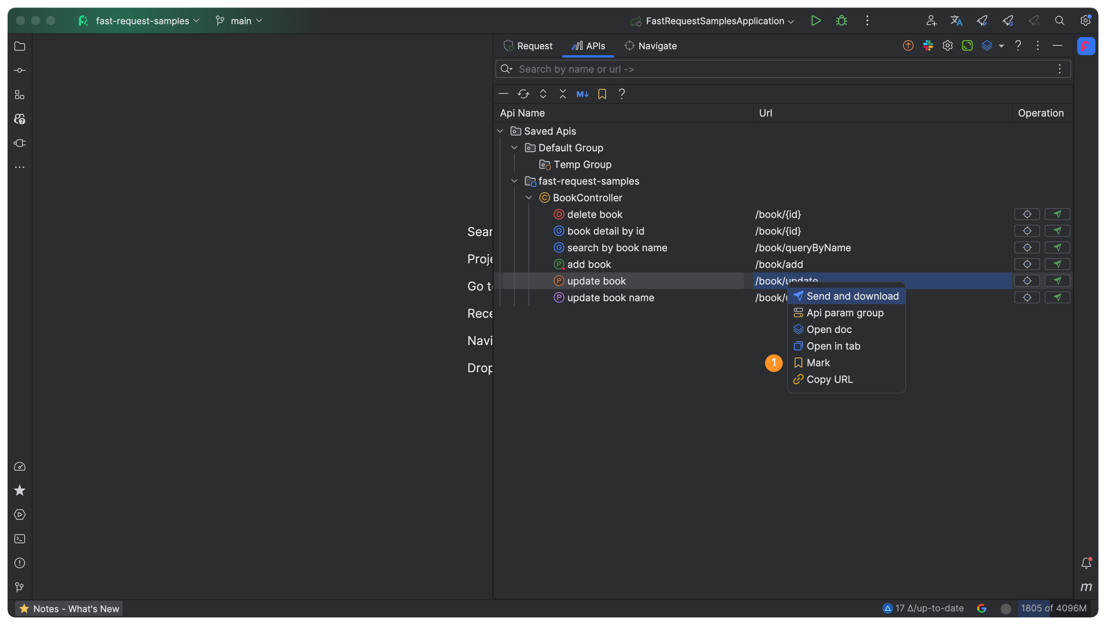Click Notes - What's New in status bar
Screen dimensions: 1106x625
(x=69, y=608)
